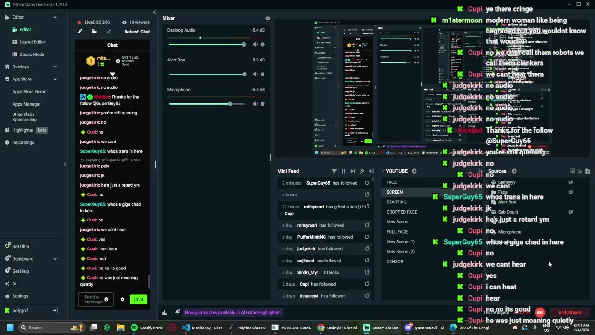The height and width of the screenshot is (335, 595).
Task: Open Apps Store Home
Action: click(x=29, y=92)
